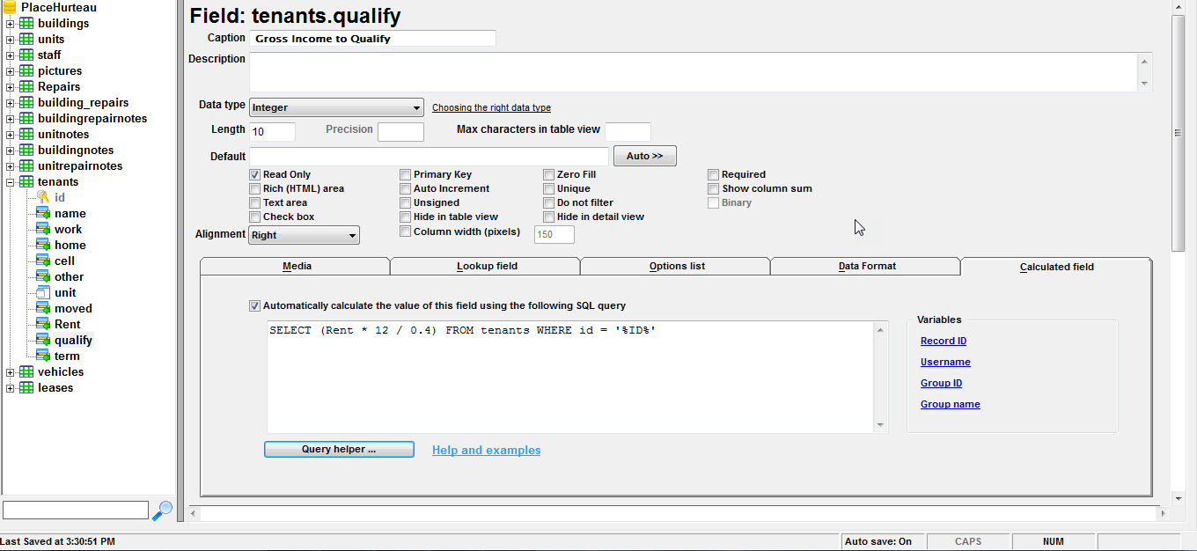This screenshot has width=1197, height=551.
Task: Switch to the Data Format tab
Action: (866, 266)
